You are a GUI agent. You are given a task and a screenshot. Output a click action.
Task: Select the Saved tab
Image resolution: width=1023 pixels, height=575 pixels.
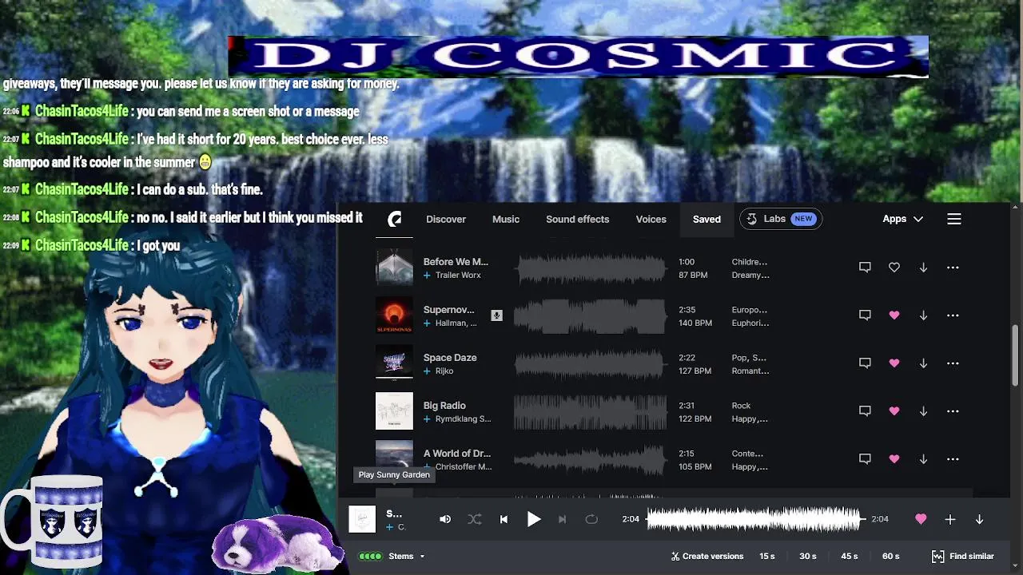(x=707, y=219)
